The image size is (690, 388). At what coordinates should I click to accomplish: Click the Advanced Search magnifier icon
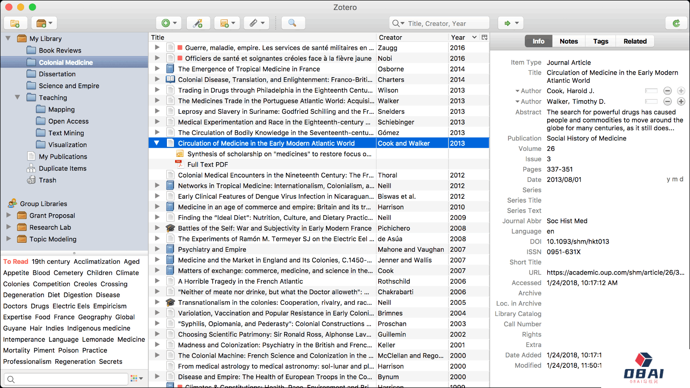coord(292,23)
